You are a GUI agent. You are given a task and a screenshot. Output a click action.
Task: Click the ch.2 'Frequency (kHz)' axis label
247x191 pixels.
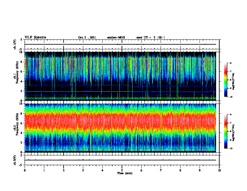pyautogui.click(x=17, y=124)
